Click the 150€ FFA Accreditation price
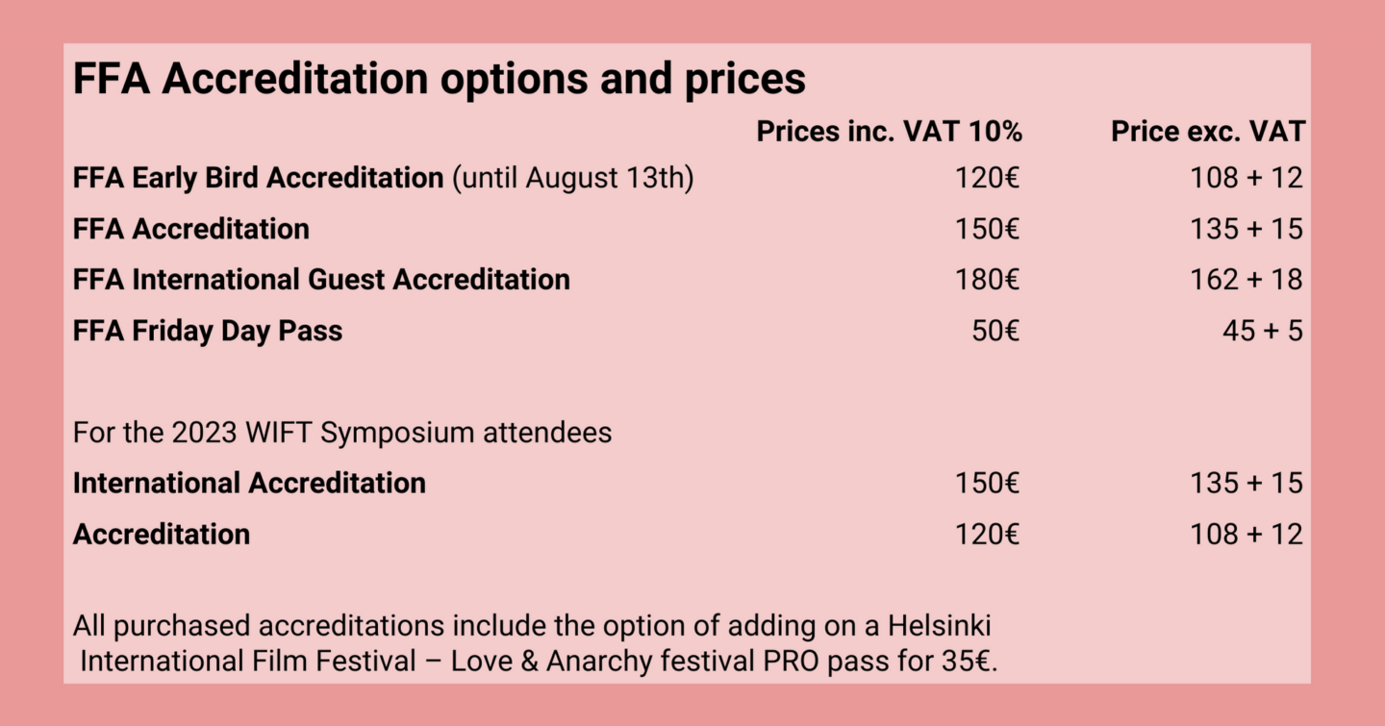 [988, 229]
